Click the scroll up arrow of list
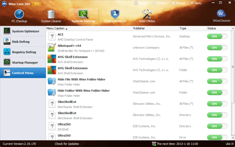 point(233,28)
